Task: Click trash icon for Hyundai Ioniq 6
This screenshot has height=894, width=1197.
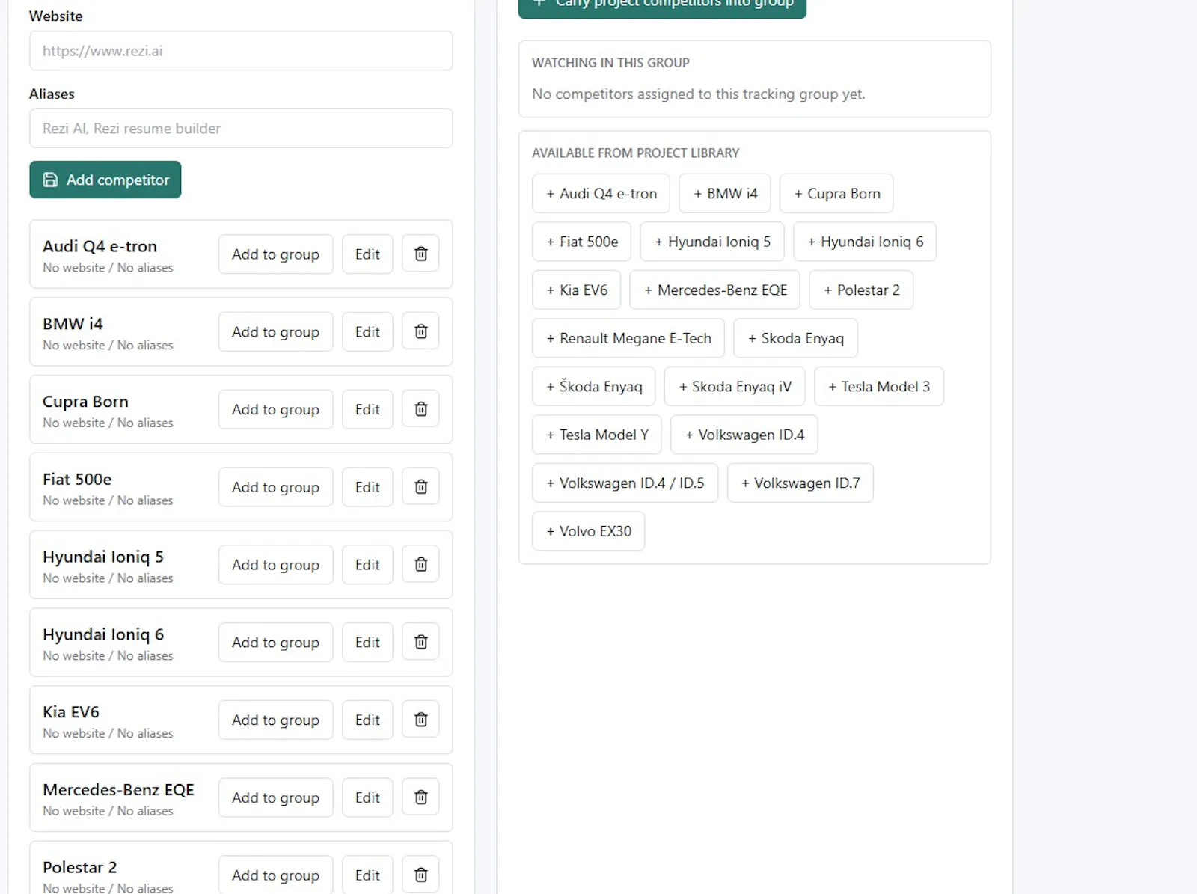Action: pos(420,642)
